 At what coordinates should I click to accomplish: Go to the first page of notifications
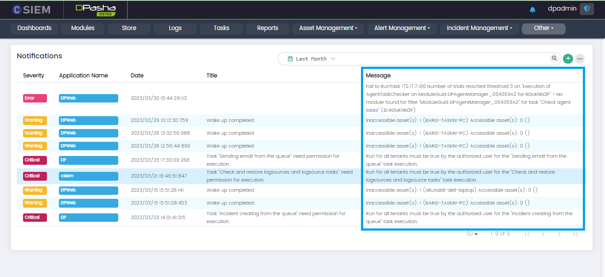click(527, 234)
